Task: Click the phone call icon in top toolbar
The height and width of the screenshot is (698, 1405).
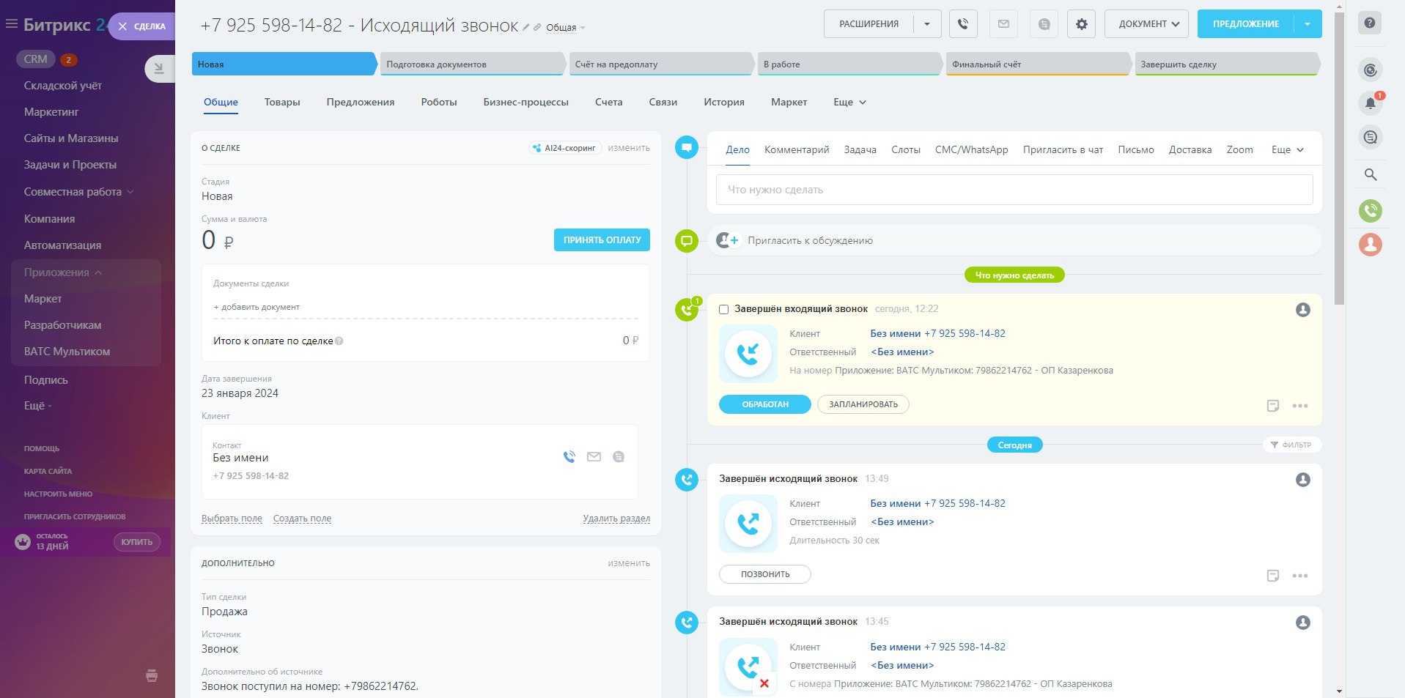Action: pos(963,24)
